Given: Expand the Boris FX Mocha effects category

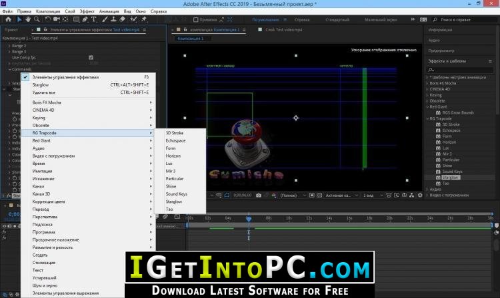Looking at the screenshot, I should [427, 83].
